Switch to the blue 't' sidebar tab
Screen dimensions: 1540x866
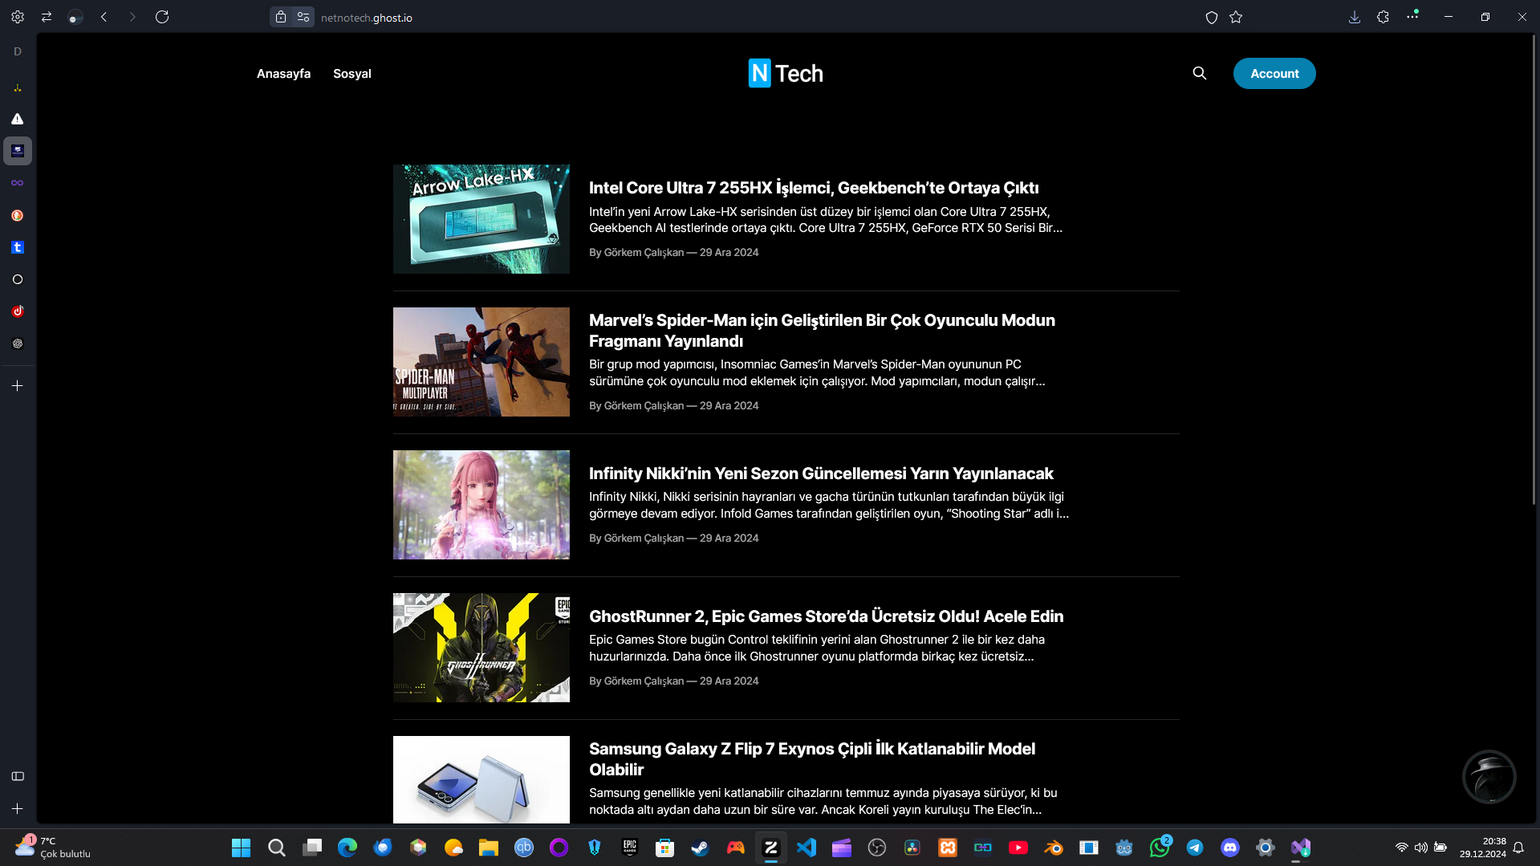coord(18,247)
